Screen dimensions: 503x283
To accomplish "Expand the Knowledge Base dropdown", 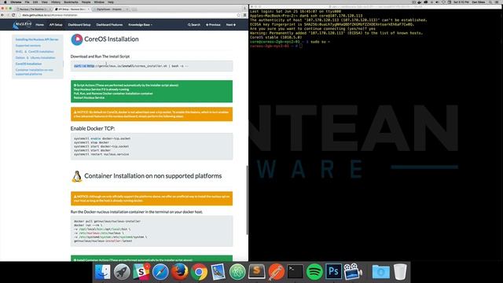I will (140, 24).
